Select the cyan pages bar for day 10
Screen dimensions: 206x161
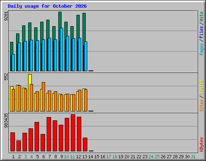68,54
